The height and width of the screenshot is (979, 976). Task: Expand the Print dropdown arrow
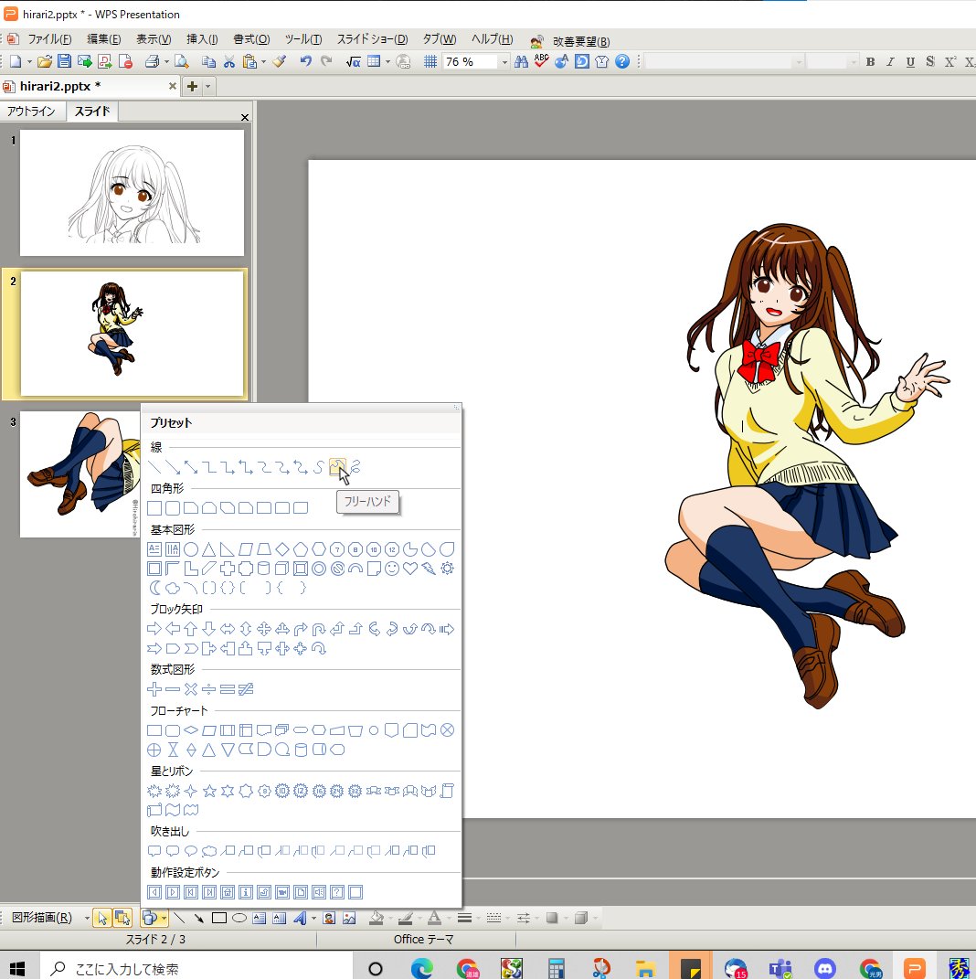[166, 62]
